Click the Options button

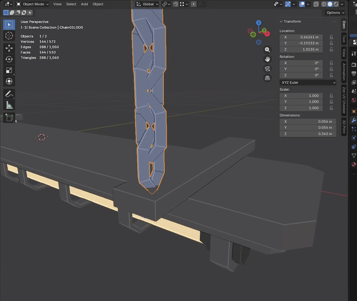[335, 13]
